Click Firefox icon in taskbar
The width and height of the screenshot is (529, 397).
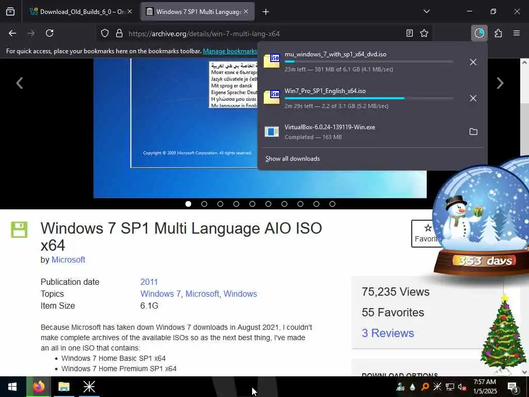click(38, 387)
